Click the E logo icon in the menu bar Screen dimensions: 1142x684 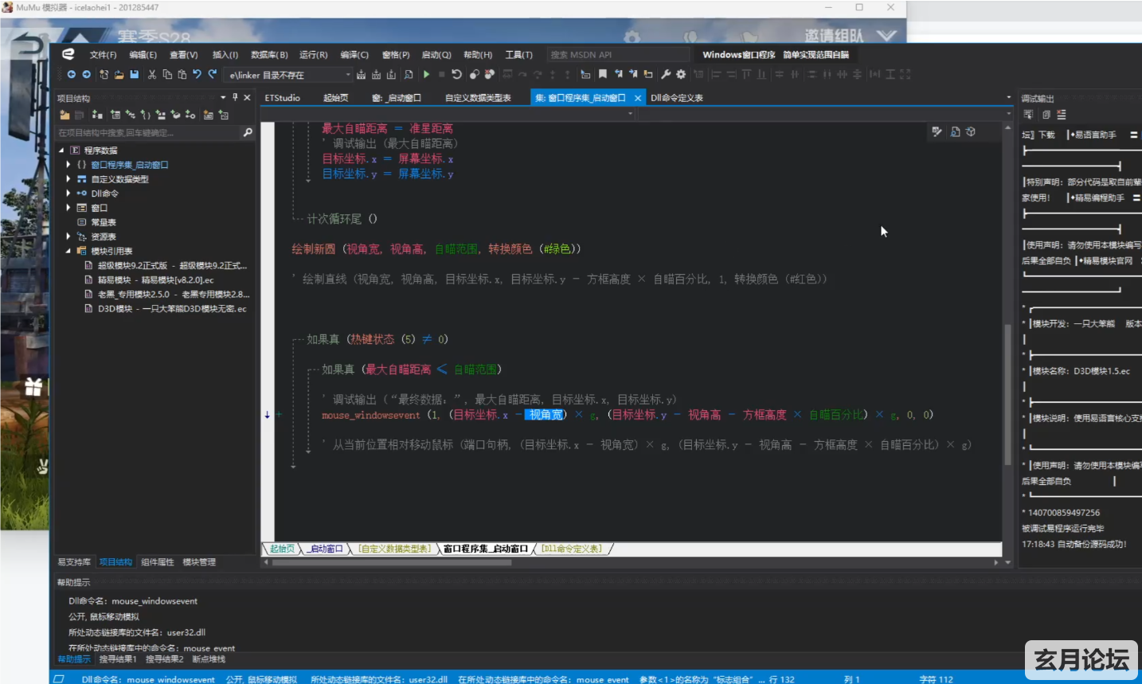tap(68, 54)
